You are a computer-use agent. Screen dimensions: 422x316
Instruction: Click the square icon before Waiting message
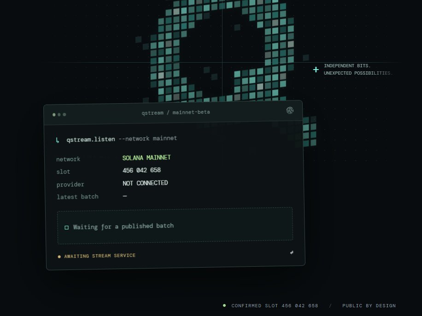(66, 228)
